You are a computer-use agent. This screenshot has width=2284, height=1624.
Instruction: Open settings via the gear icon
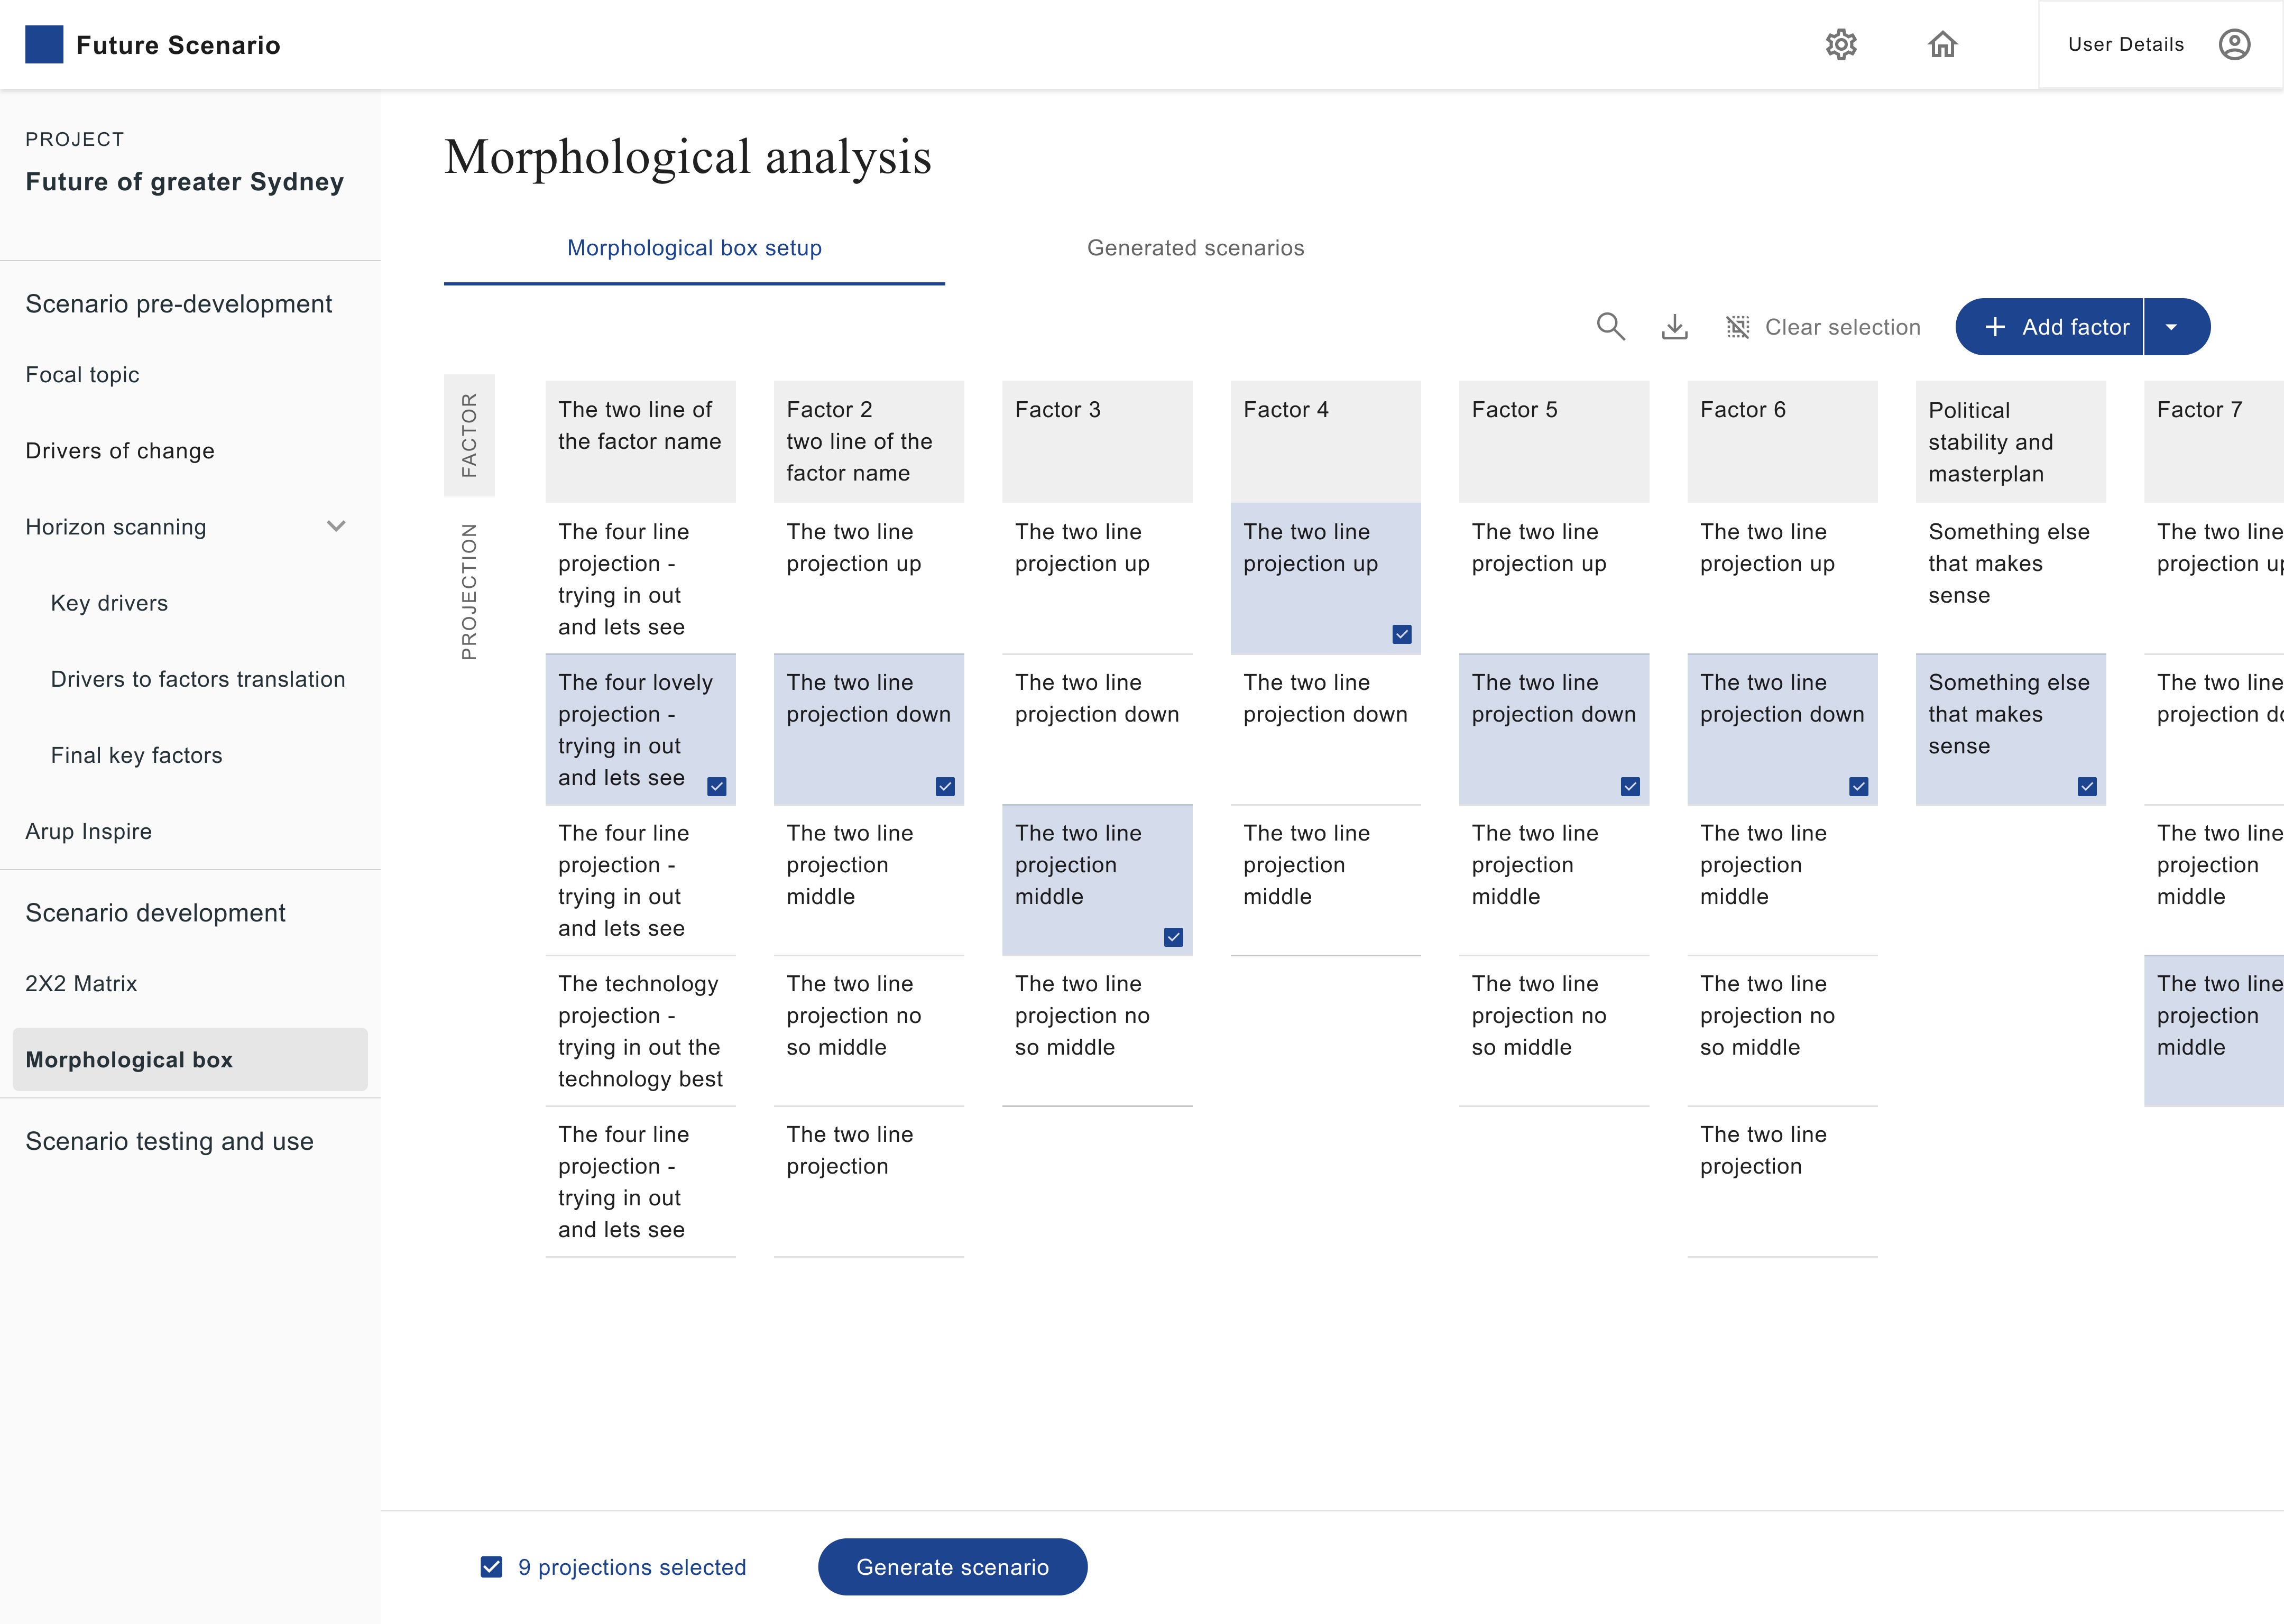pyautogui.click(x=1840, y=45)
